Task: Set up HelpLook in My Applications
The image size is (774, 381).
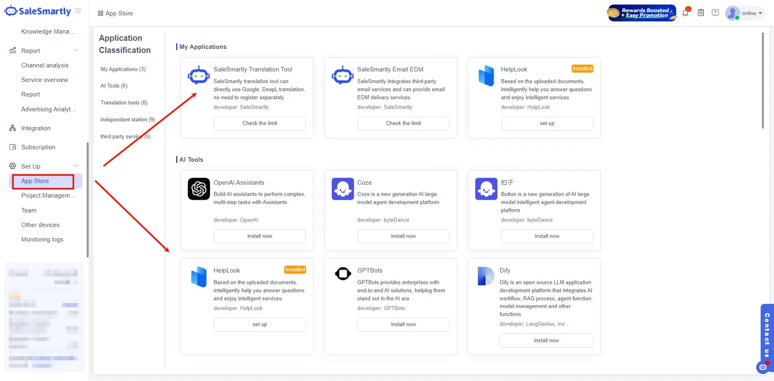Action: point(547,123)
